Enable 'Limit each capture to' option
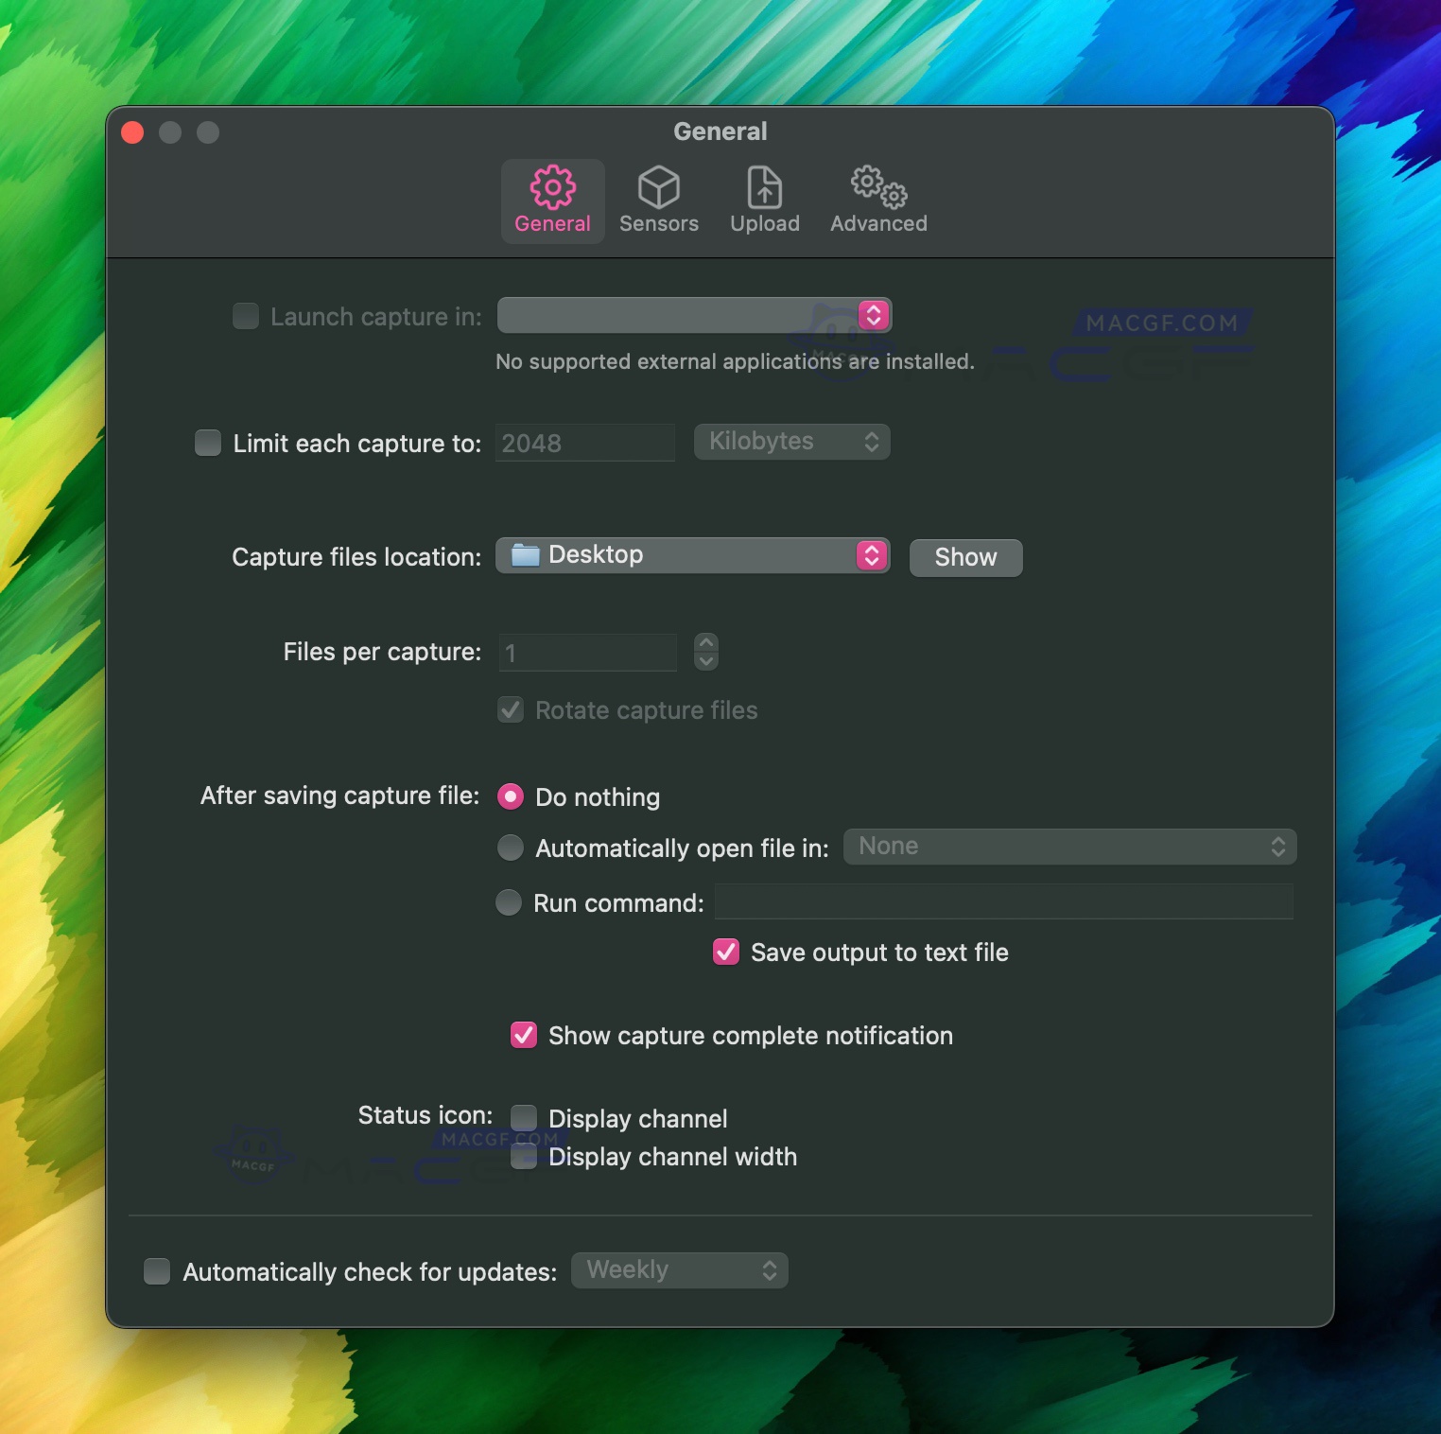Screen dimensions: 1441x1434 tap(207, 442)
